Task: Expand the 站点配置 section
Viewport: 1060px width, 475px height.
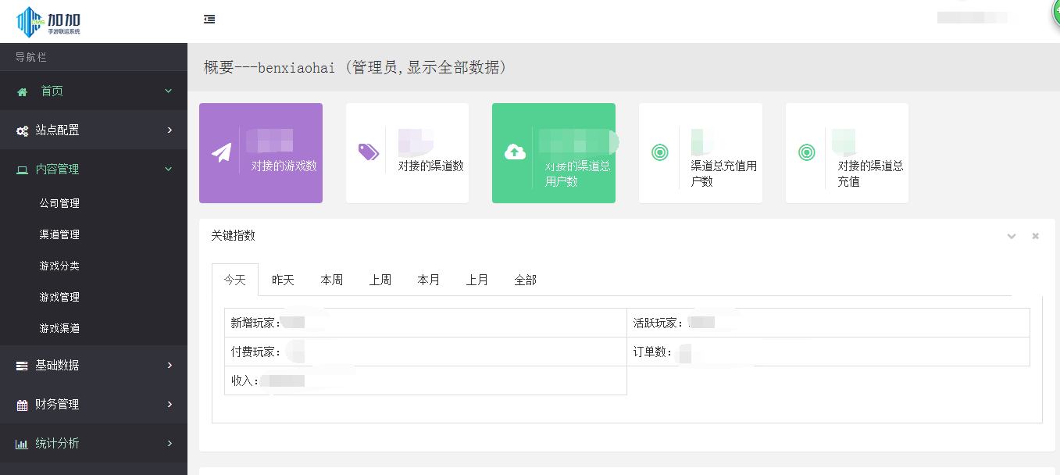Action: point(169,130)
